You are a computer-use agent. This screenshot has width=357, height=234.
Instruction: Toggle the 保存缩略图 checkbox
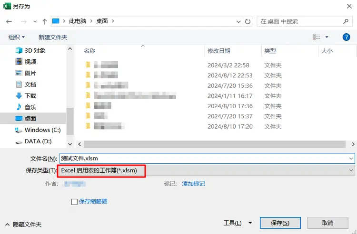(x=74, y=202)
